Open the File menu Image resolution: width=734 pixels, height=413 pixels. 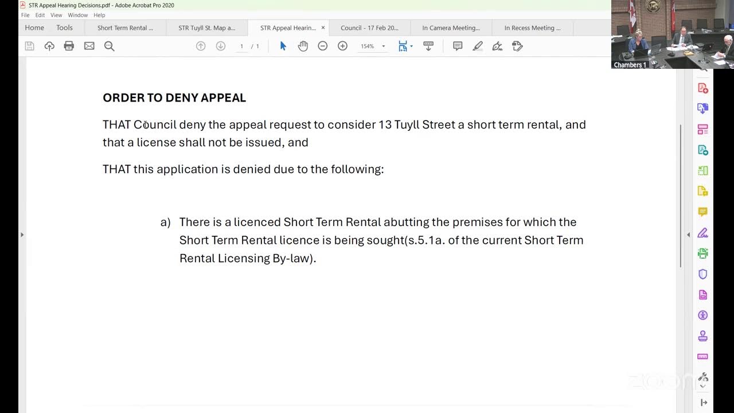[x=25, y=15]
